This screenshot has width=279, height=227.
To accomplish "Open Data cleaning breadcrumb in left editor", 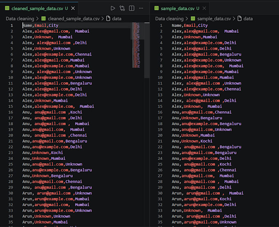I will tap(20, 19).
